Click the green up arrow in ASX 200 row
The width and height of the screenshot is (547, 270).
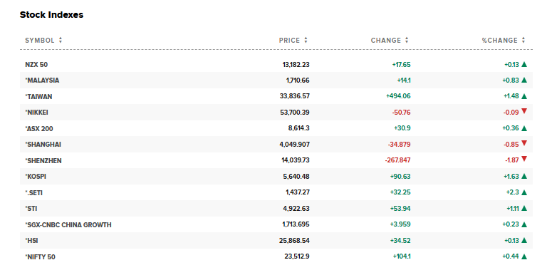[524, 128]
